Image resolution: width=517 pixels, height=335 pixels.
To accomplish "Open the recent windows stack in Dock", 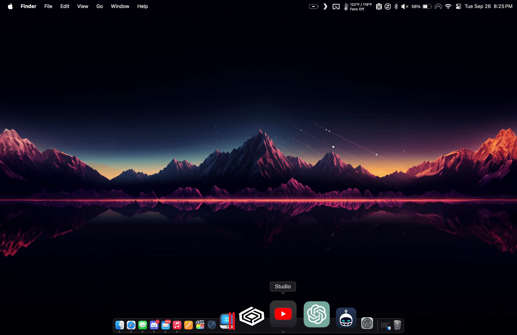I will (386, 325).
